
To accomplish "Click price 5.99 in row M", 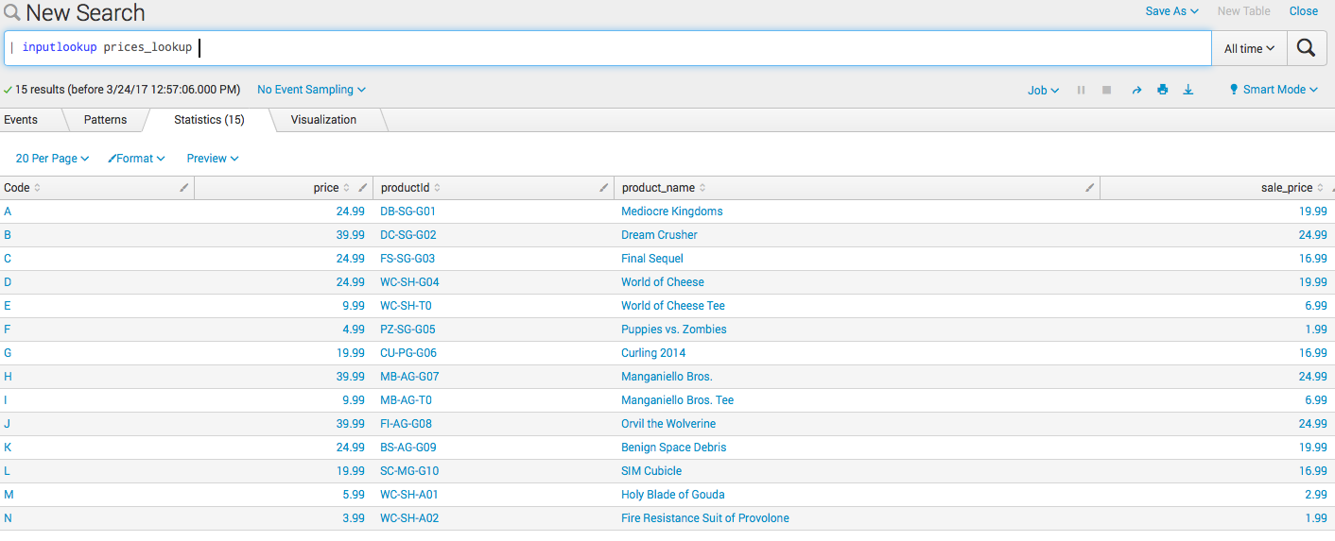I will (x=354, y=495).
